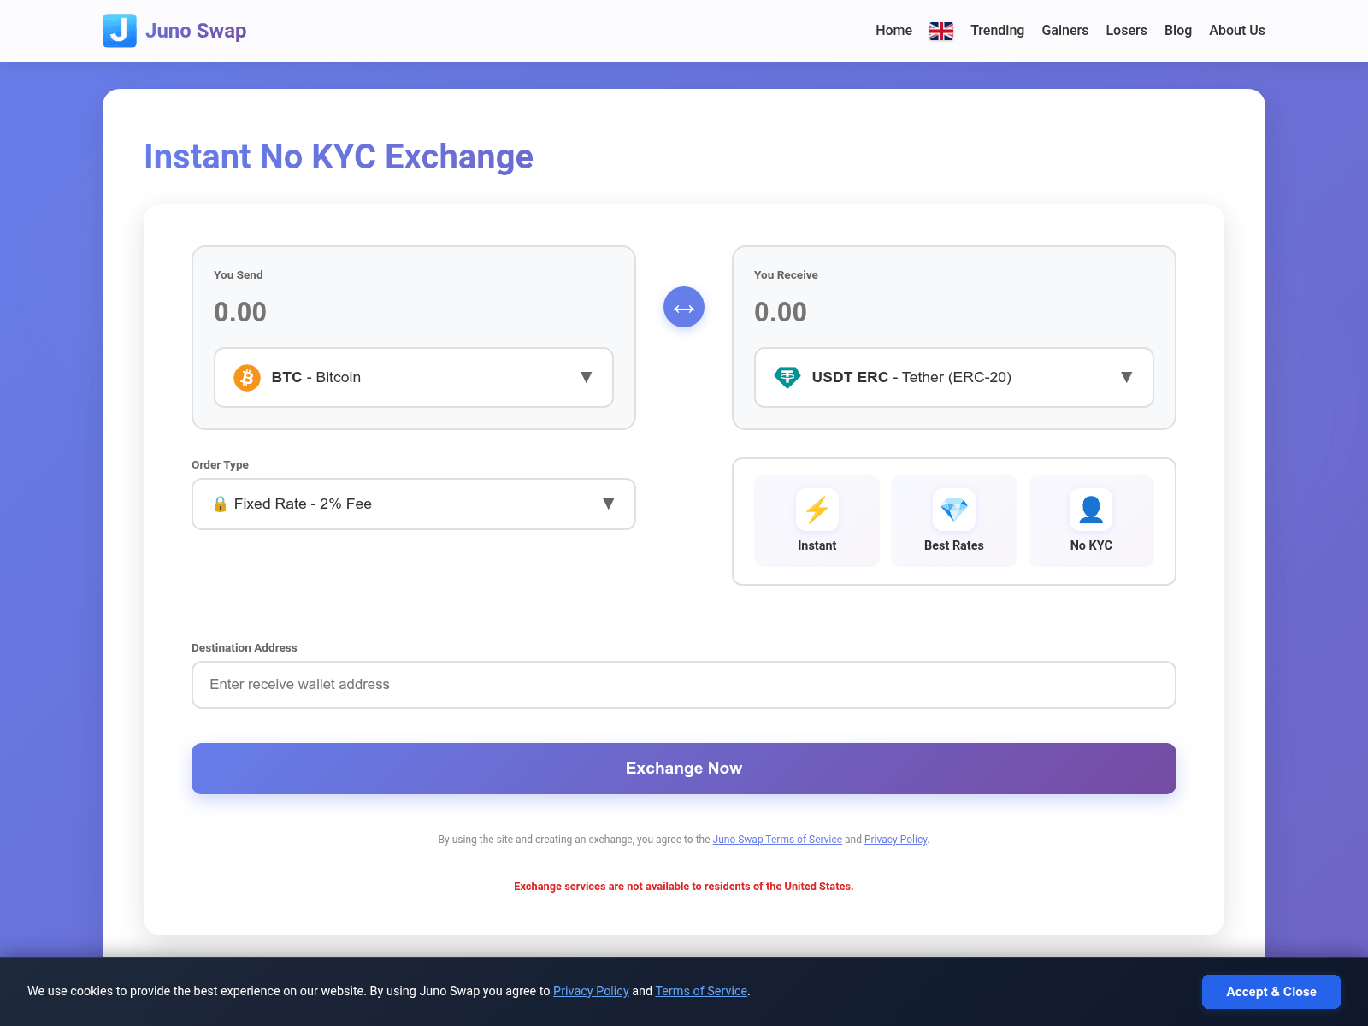Click the 'Destination Address' label
This screenshot has height=1026, width=1368.
point(245,648)
